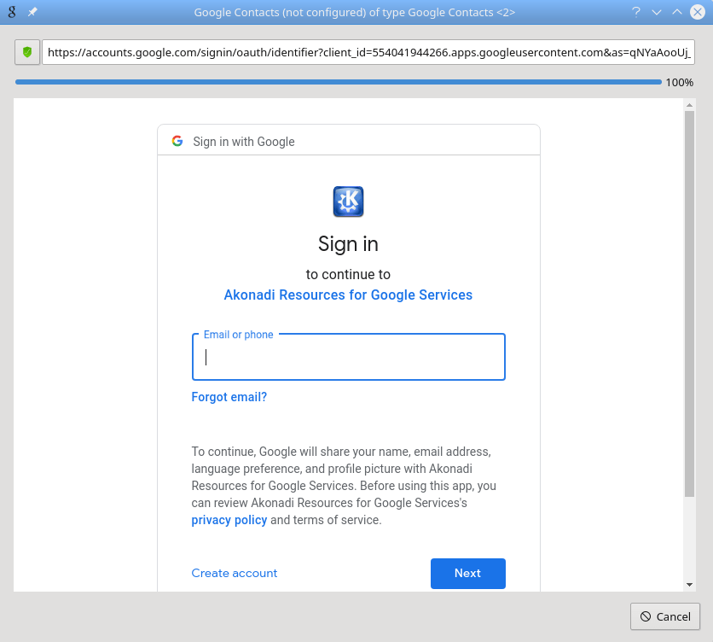Open the Forgot email? link

click(x=229, y=396)
